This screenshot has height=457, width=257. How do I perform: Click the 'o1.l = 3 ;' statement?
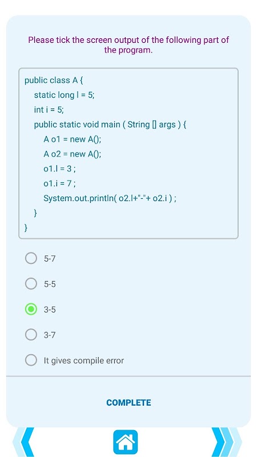(60, 169)
